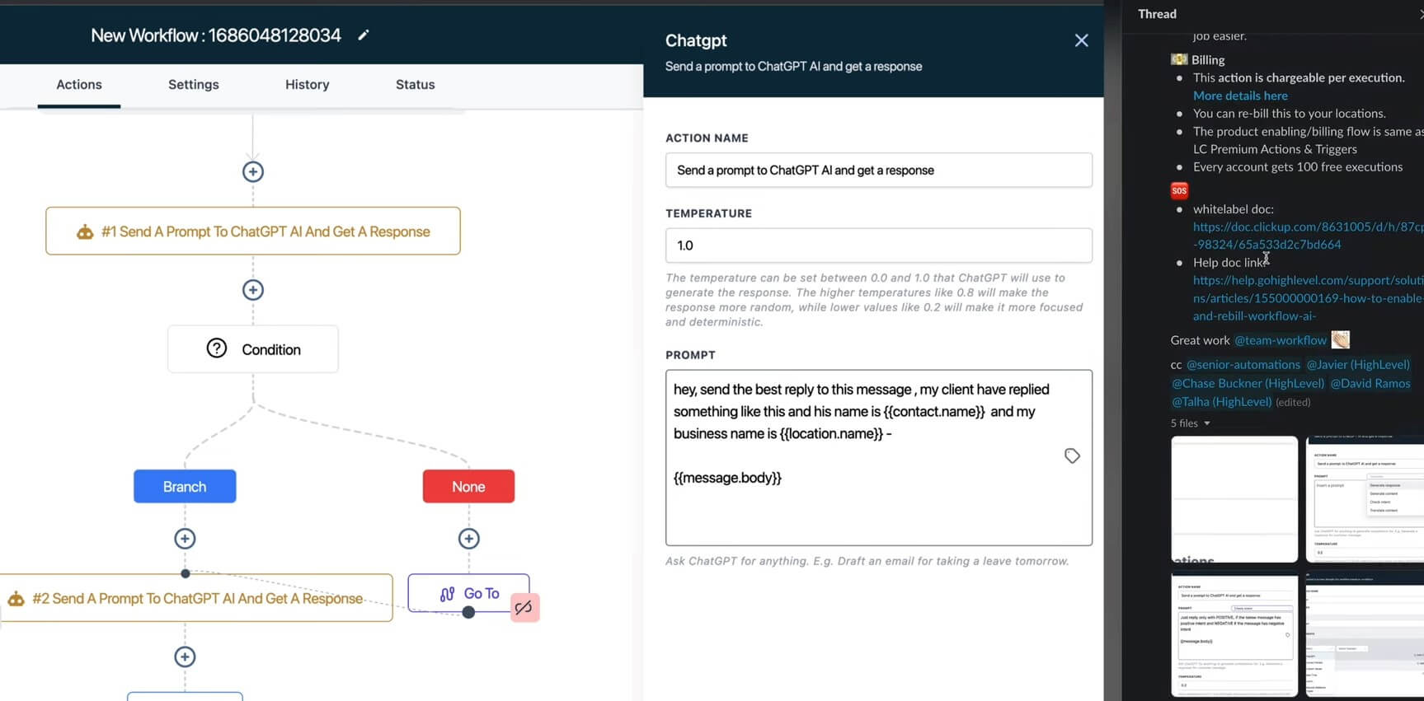This screenshot has height=701, width=1424.
Task: Add step above #1 ChatGPT action
Action: tap(253, 171)
